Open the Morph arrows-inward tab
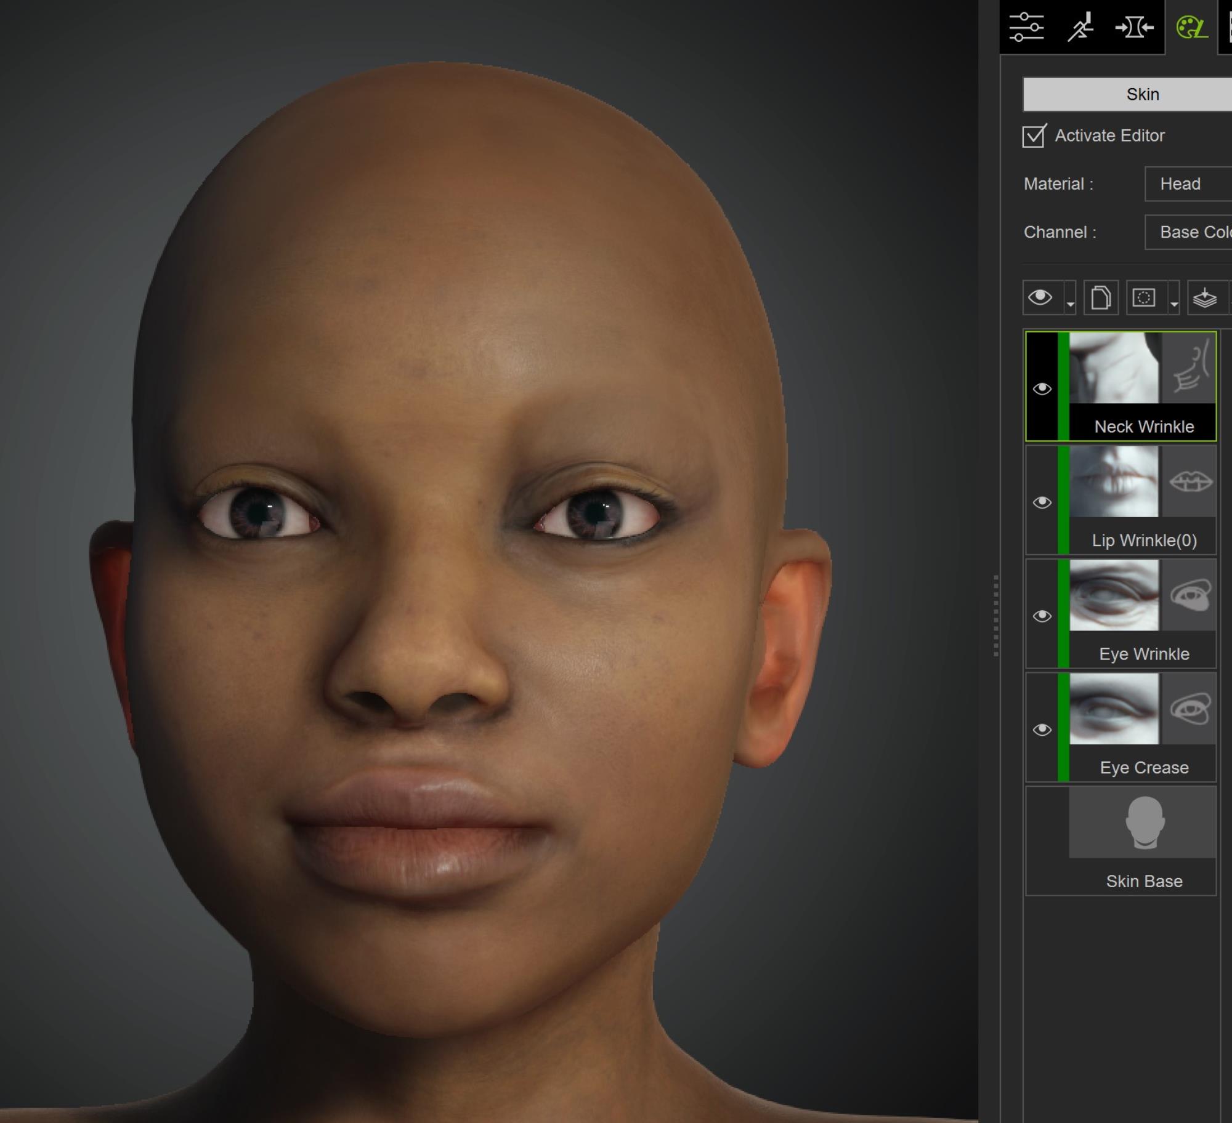This screenshot has height=1123, width=1232. [x=1134, y=27]
